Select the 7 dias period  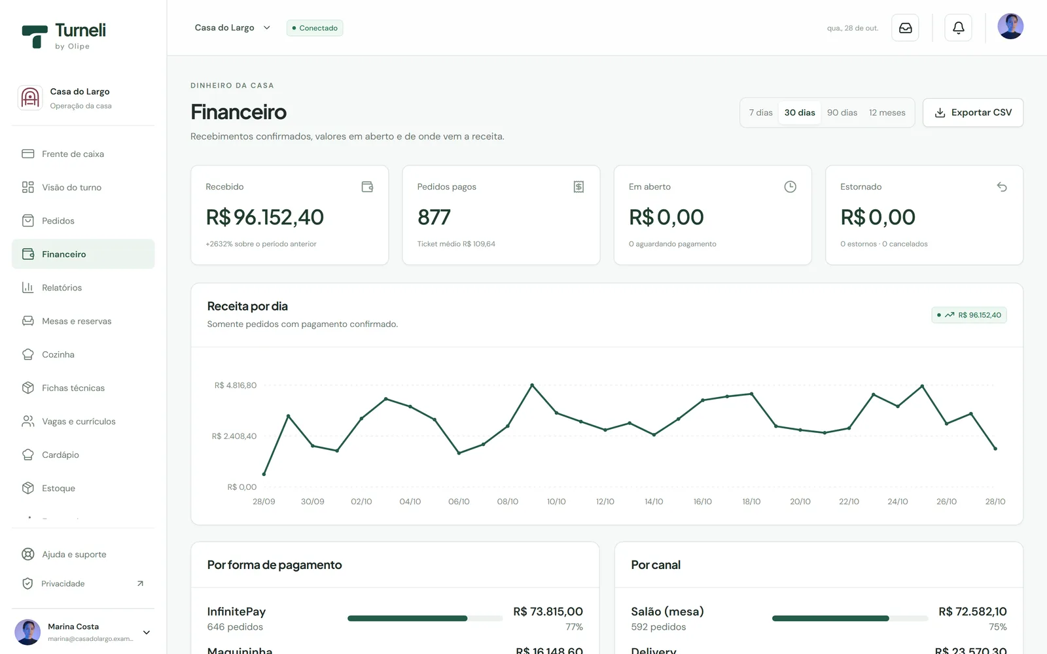(760, 112)
